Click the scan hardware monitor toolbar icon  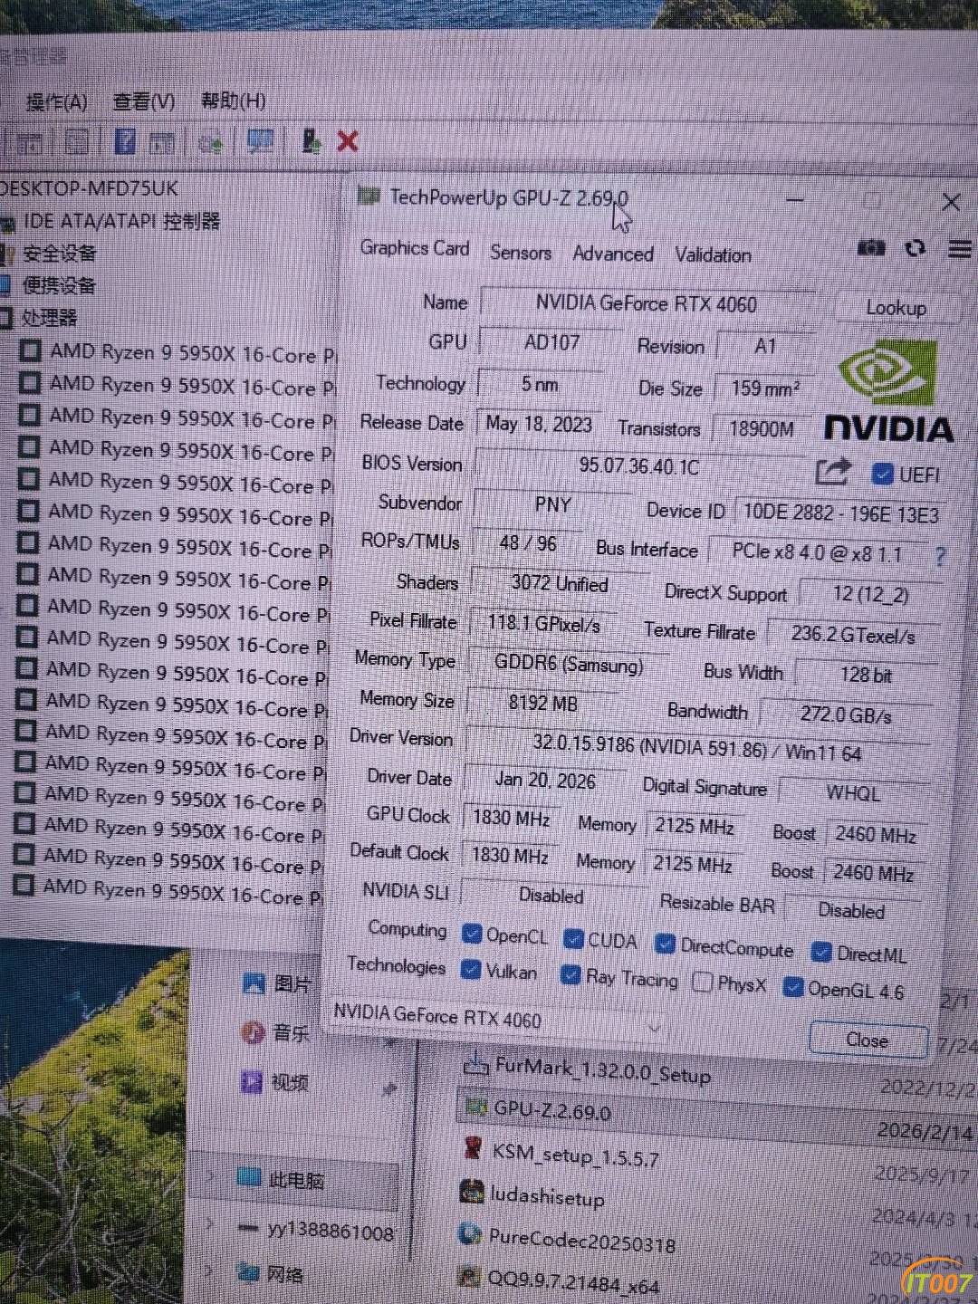pos(261,140)
